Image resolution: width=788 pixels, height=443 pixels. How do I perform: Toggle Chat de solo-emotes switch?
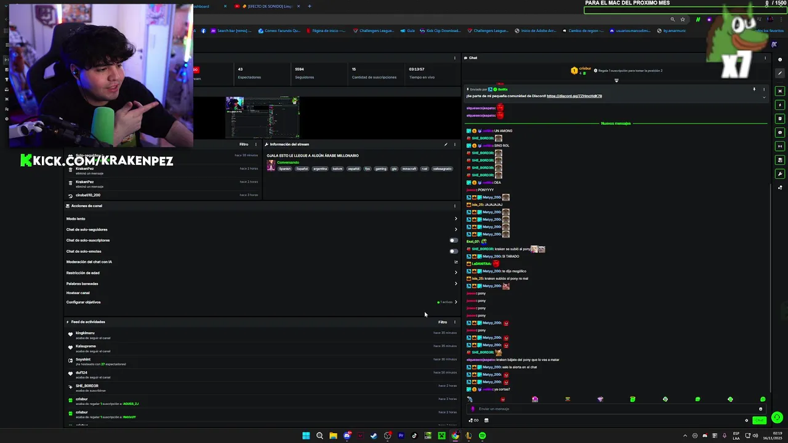[454, 251]
